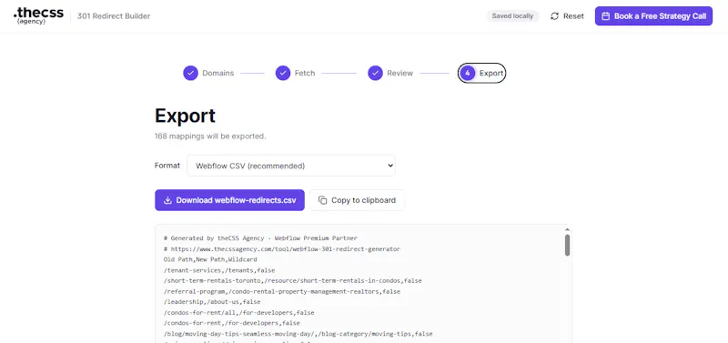Click '168 mappings will be exported.' text
The height and width of the screenshot is (343, 728).
point(210,136)
